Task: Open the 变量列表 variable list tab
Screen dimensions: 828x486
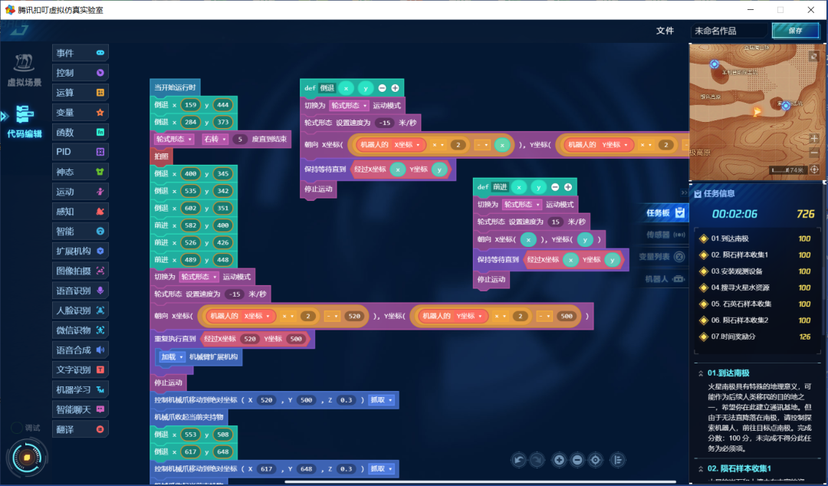Action: tap(662, 257)
